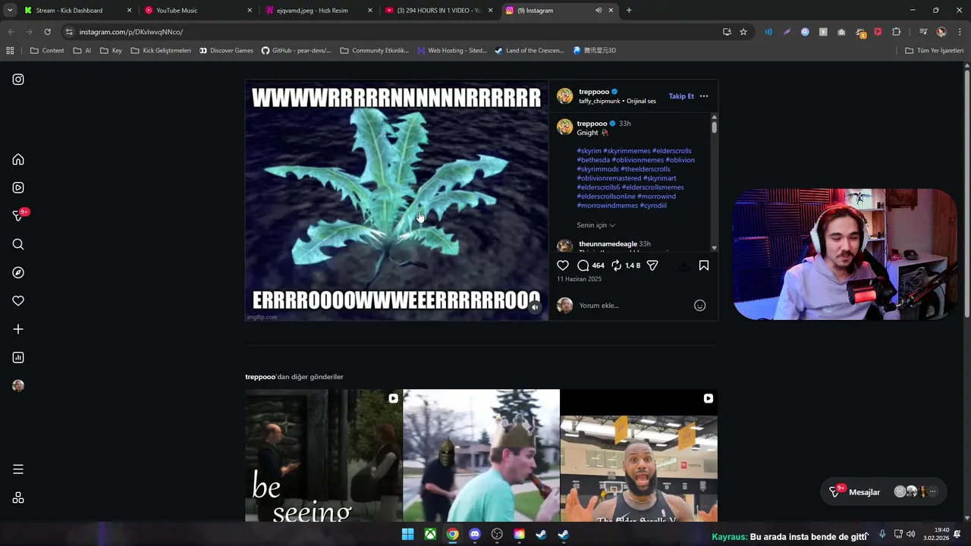971x546 pixels.
Task: Bookmark this page with star icon
Action: point(743,32)
